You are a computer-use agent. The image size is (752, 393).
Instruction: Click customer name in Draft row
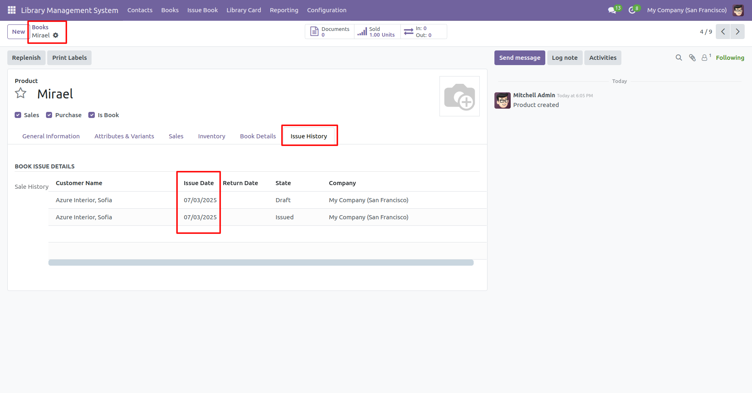tap(84, 200)
